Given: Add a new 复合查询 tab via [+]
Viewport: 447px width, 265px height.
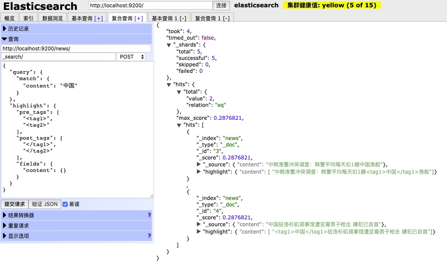Looking at the screenshot, I should point(139,18).
